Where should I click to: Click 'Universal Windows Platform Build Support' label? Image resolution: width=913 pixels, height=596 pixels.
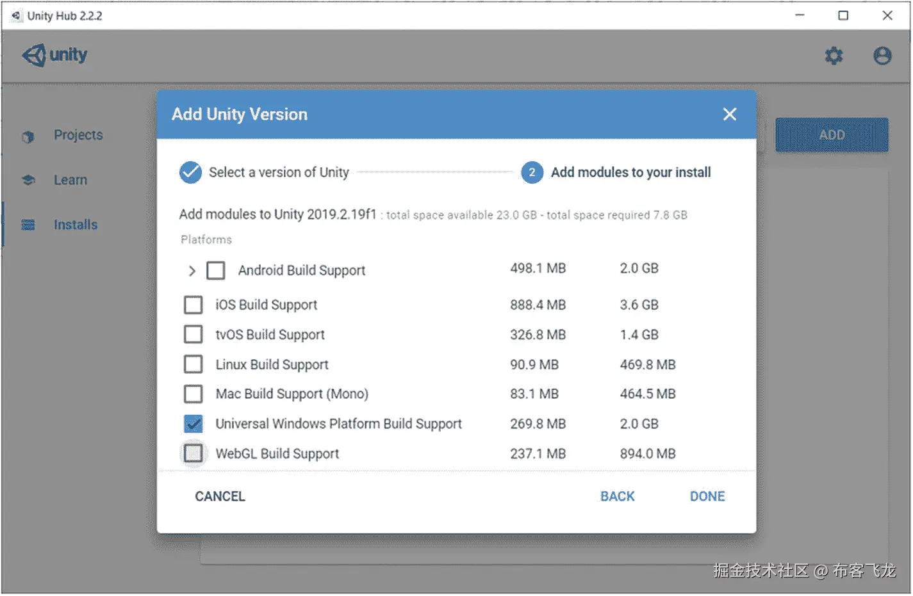coord(338,424)
